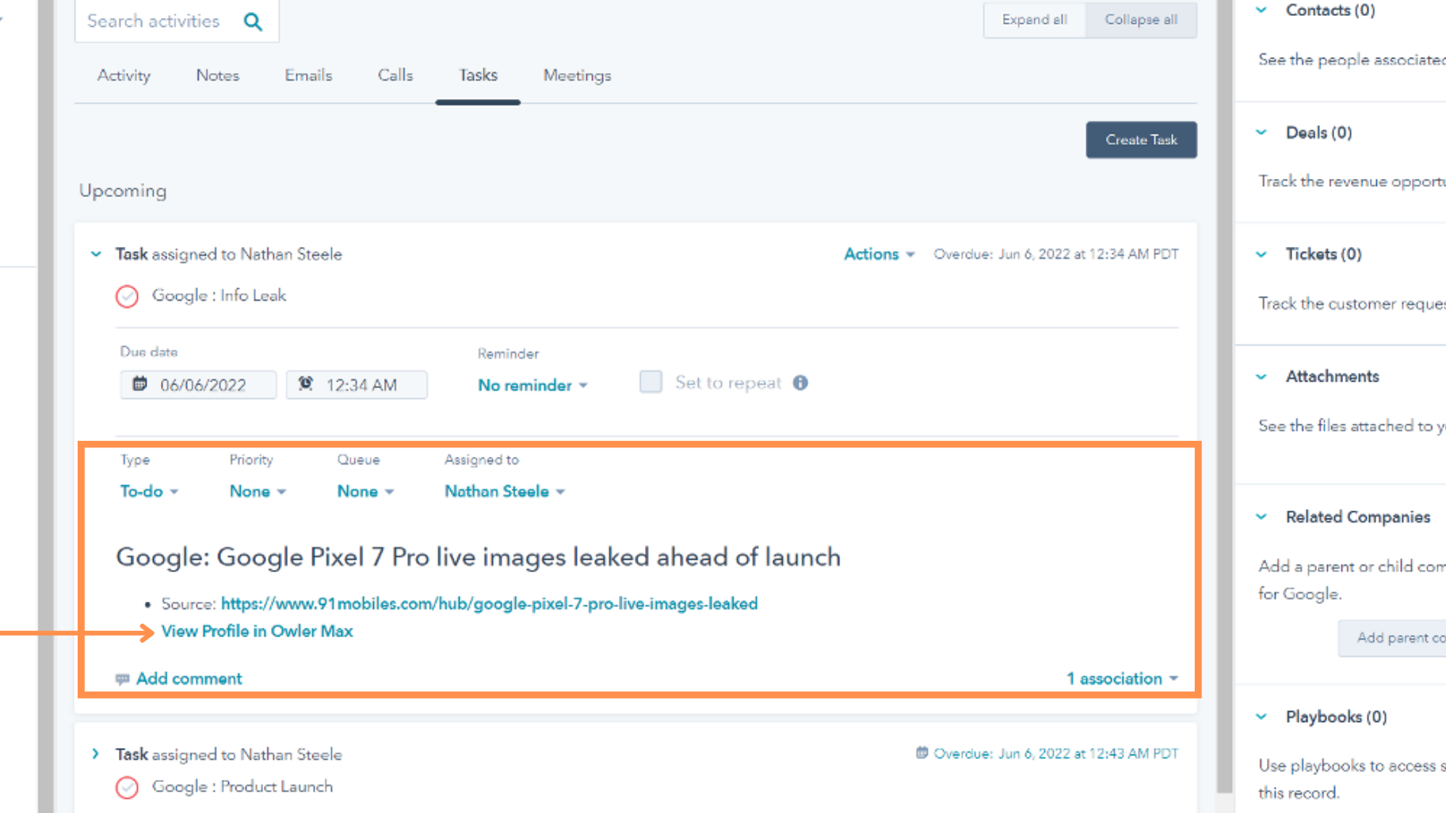Click the Create Task button

coord(1141,139)
